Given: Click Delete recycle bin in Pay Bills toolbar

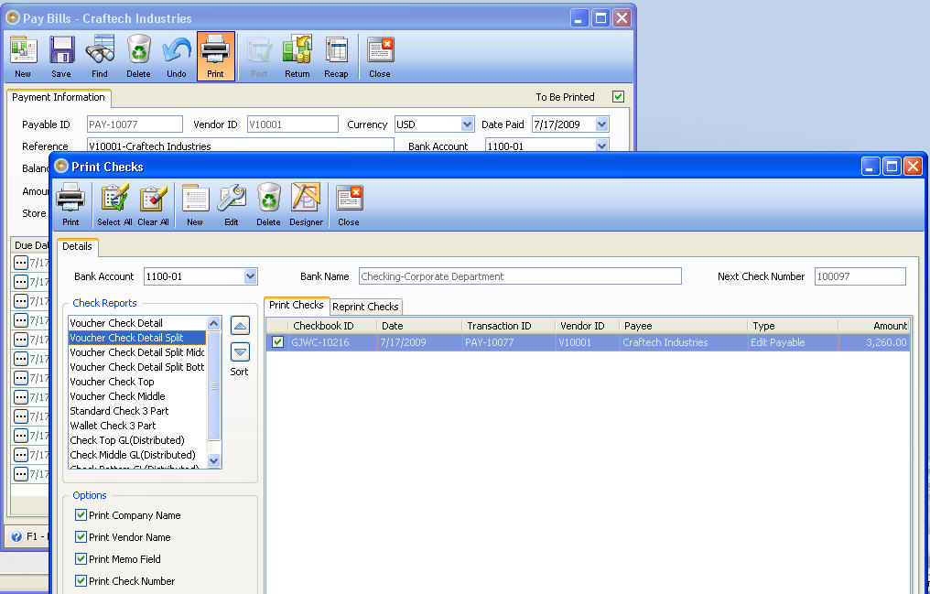Looking at the screenshot, I should click(138, 57).
